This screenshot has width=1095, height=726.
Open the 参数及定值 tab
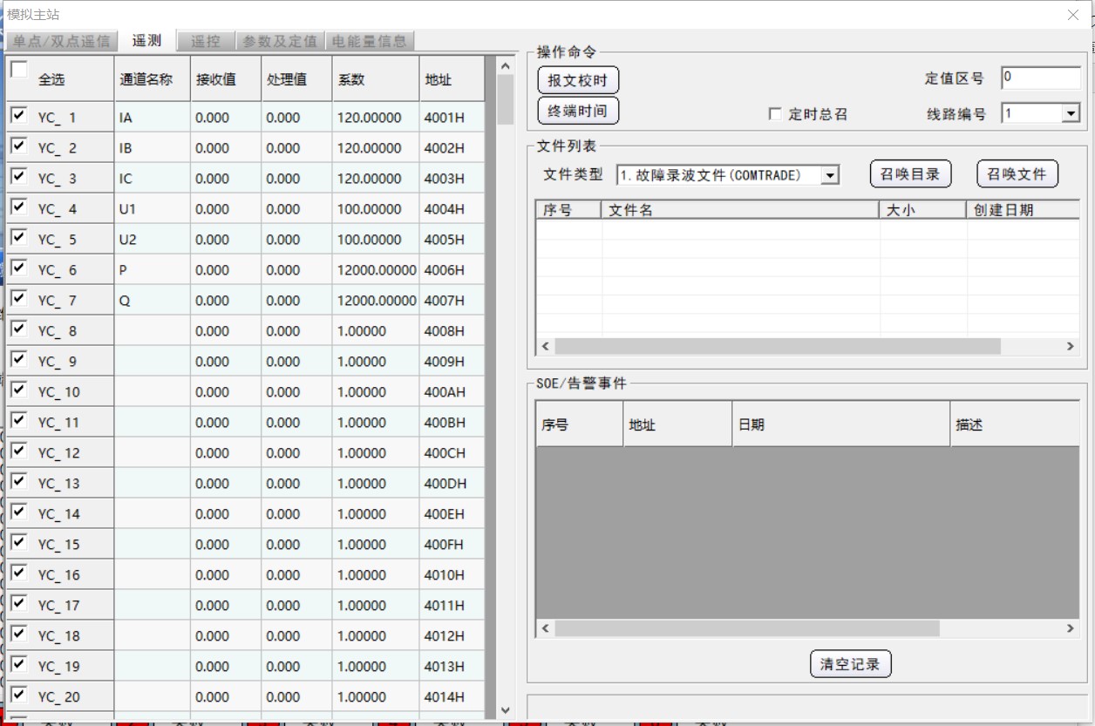pos(280,41)
